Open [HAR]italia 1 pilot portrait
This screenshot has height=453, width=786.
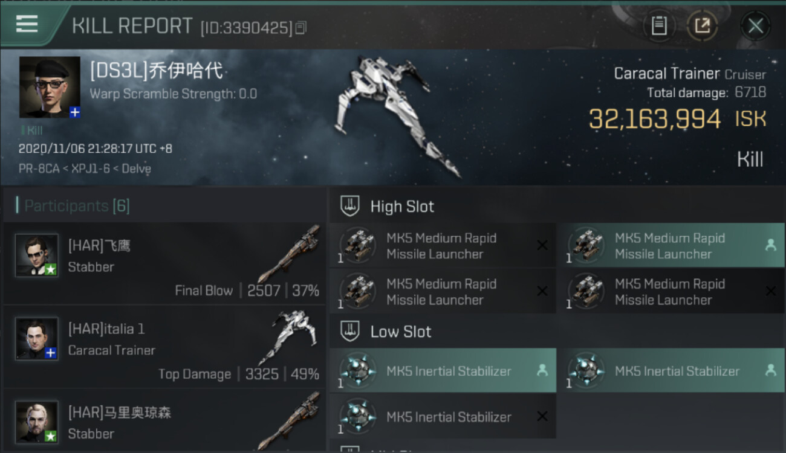pos(37,338)
